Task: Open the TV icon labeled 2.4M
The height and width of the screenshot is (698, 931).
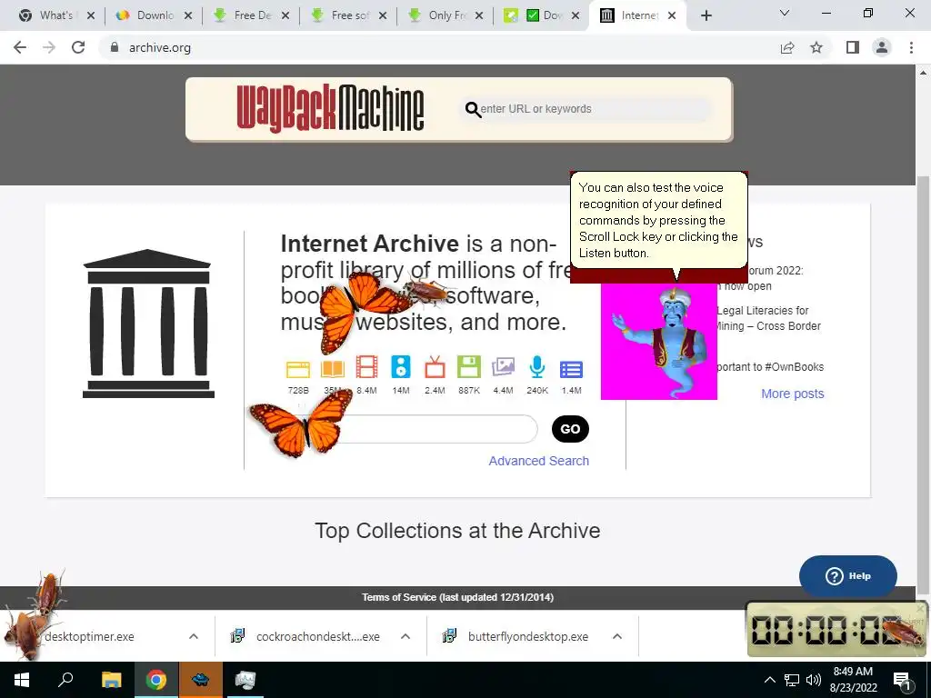Action: pyautogui.click(x=435, y=367)
